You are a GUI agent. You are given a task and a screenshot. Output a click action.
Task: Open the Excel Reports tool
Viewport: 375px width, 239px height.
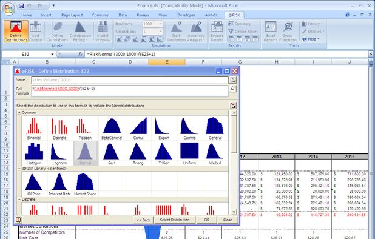click(x=271, y=32)
